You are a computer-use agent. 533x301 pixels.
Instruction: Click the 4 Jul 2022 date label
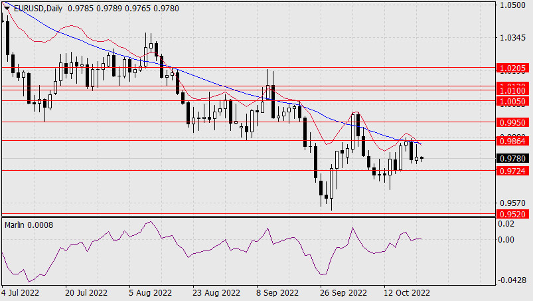coord(21,293)
